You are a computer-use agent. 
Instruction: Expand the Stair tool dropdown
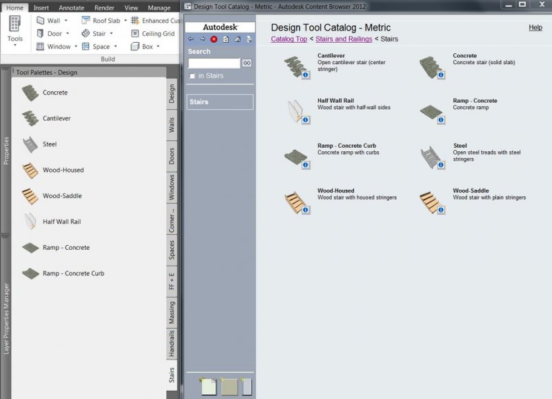[112, 33]
